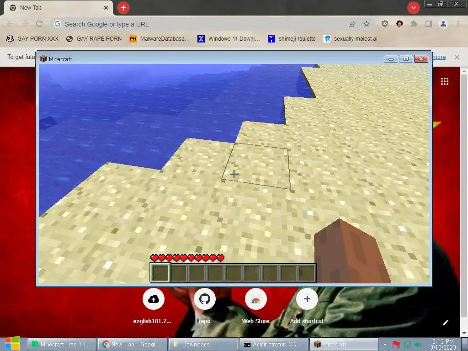Screen dimensions: 468x351
Task: Toggle Chrome's side panel icon
Action: 429,24
